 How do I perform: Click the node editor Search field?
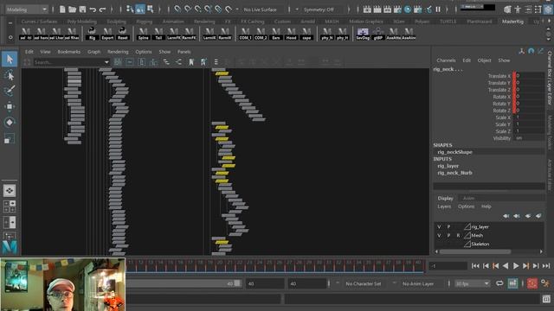pyautogui.click(x=68, y=62)
